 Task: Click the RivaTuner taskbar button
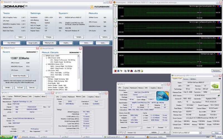point(134,137)
